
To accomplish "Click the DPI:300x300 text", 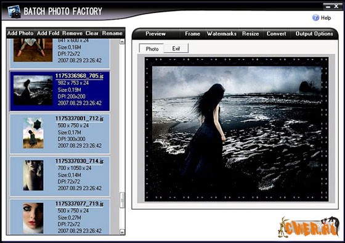I will [71, 139].
